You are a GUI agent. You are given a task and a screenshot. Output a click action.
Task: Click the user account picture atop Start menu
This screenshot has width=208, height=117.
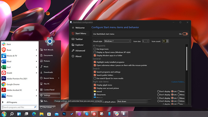point(50,41)
